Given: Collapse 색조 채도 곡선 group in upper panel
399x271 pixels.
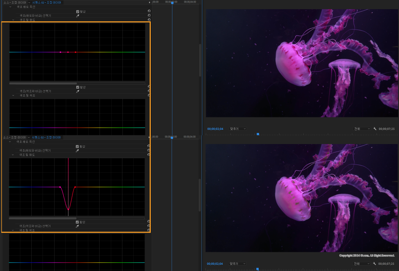Looking at the screenshot, I should coord(10,7).
